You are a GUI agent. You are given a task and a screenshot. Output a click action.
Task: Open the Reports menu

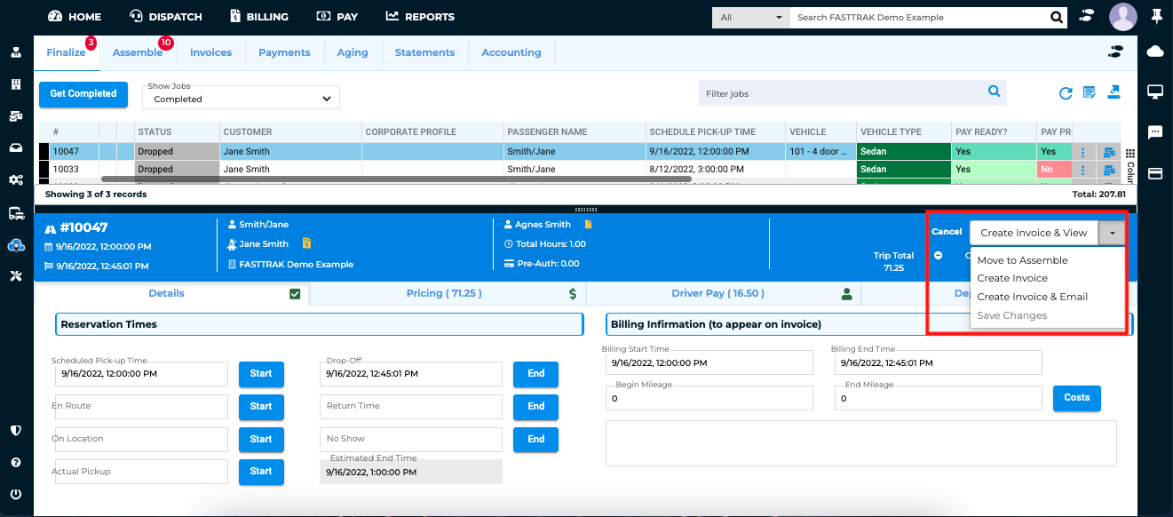click(420, 17)
